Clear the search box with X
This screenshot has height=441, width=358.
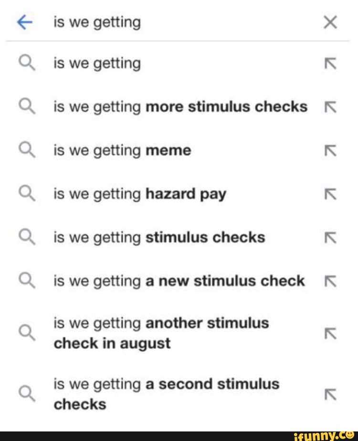coord(330,22)
